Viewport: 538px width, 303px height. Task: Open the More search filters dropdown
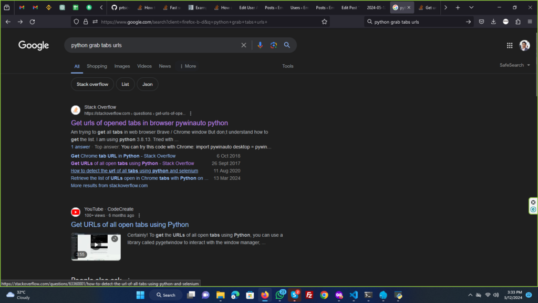[x=188, y=66]
